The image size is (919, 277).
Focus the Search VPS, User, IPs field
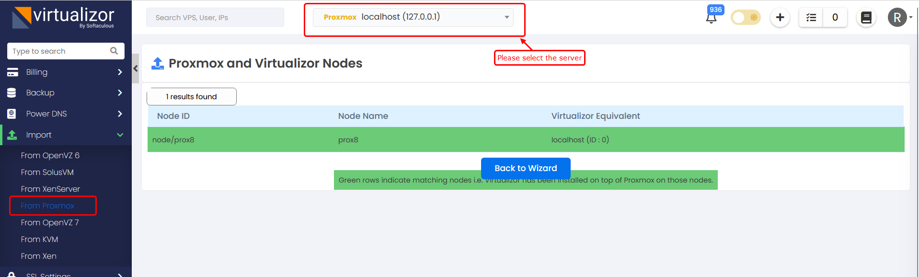(215, 17)
